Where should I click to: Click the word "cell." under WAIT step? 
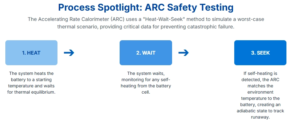click(146, 92)
